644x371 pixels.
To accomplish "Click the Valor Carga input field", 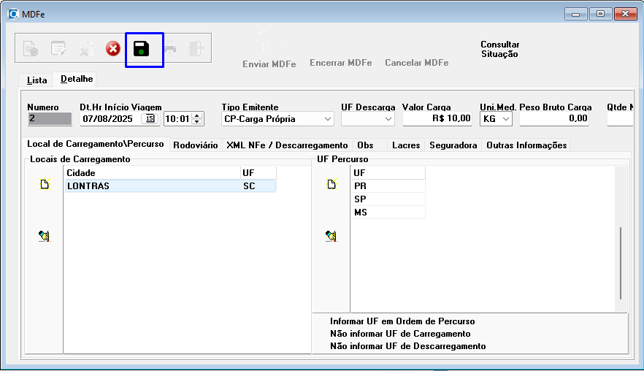I will pyautogui.click(x=438, y=118).
